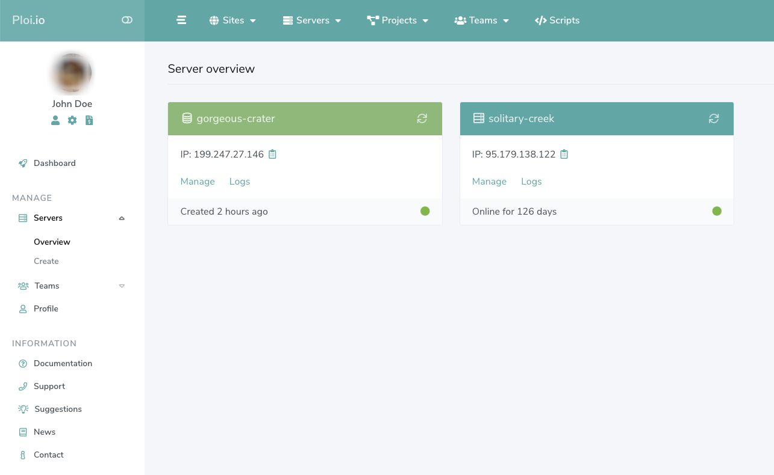Screen dimensions: 774x475
Task: Go to Scripts in top navigation
Action: point(557,20)
